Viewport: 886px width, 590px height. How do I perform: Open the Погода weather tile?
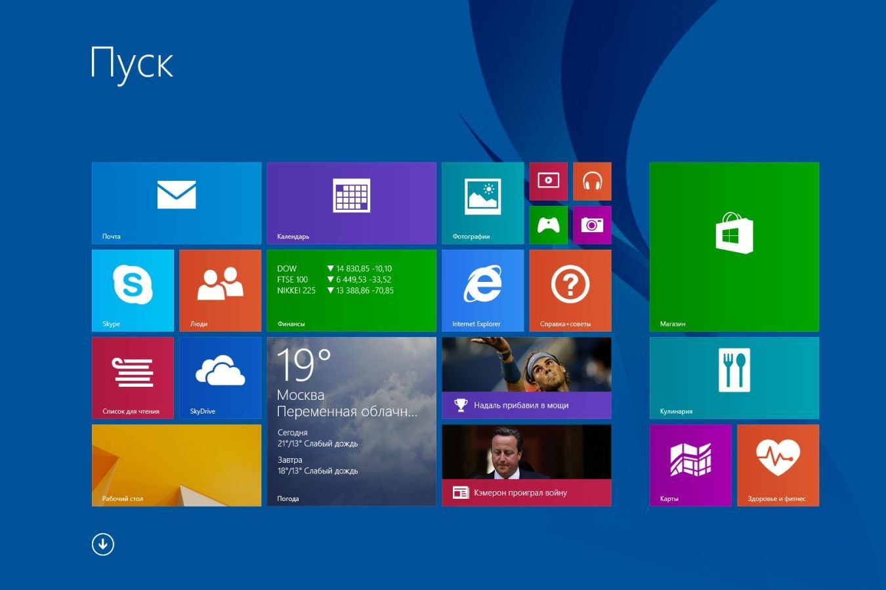click(352, 422)
